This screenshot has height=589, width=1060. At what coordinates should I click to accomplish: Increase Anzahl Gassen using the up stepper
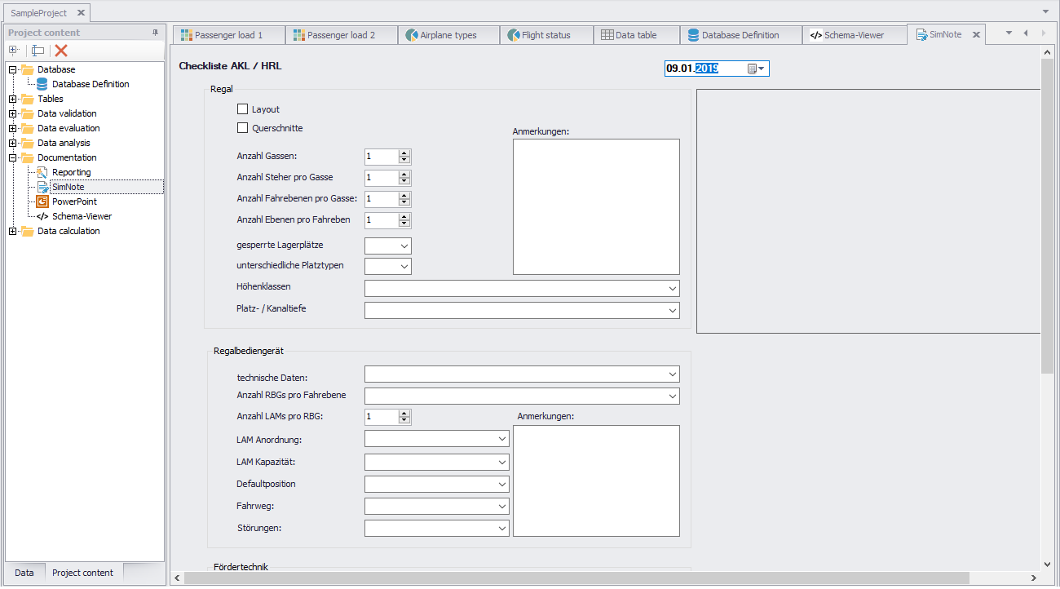[x=404, y=153]
